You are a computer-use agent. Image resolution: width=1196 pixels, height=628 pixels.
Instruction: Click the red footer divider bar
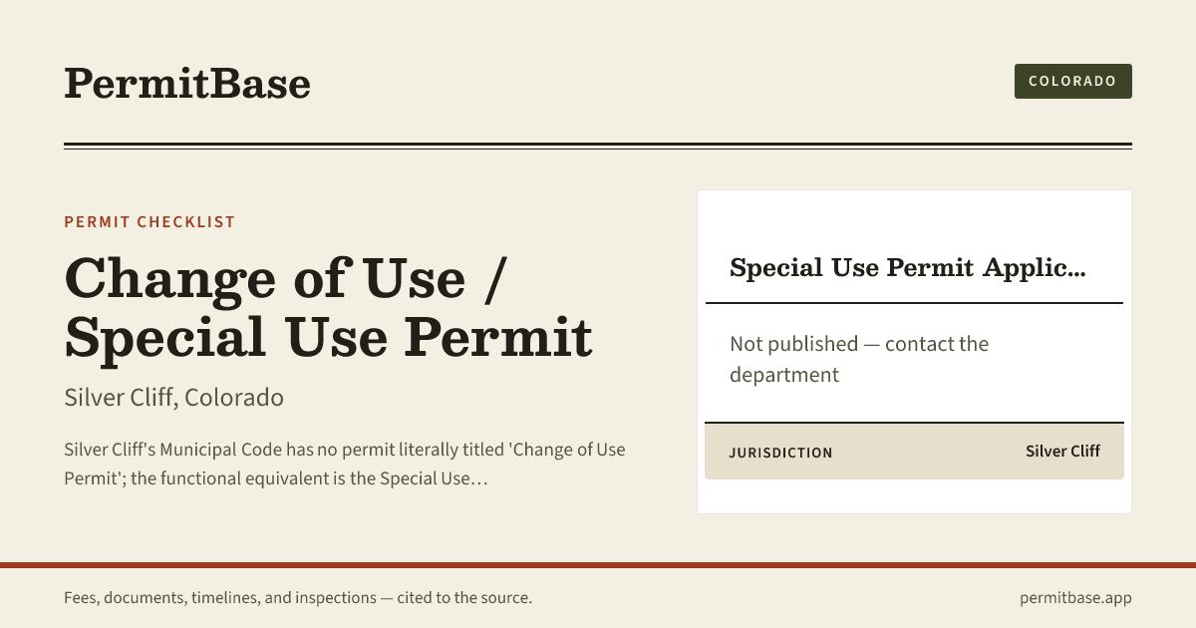pyautogui.click(x=598, y=565)
